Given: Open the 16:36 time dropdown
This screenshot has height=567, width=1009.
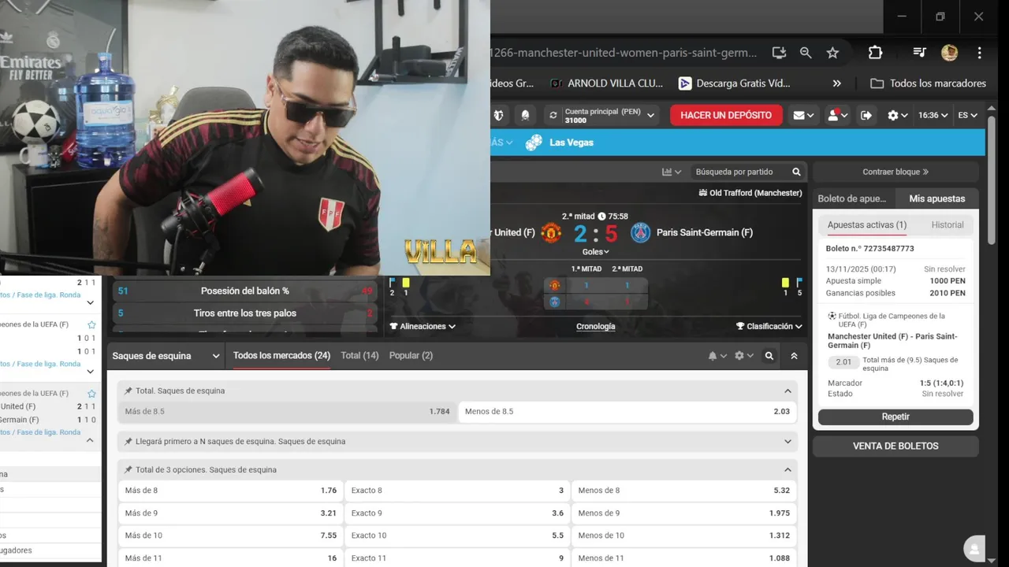Looking at the screenshot, I should pyautogui.click(x=933, y=115).
